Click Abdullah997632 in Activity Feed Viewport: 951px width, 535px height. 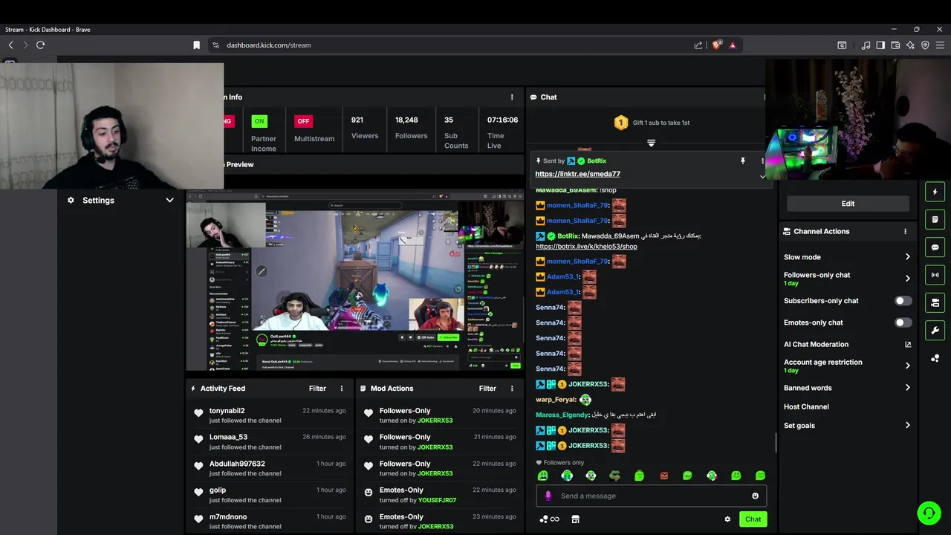237,464
